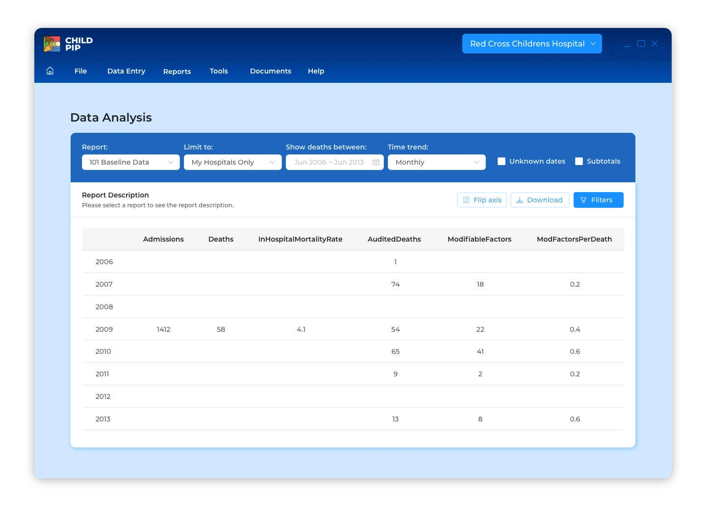The width and height of the screenshot is (706, 518).
Task: Open the Reports menu
Action: tap(177, 72)
